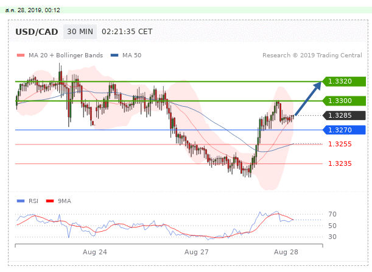This screenshot has width=372, height=272.
Task: Click the Aug 27 date axis label
Action: (x=197, y=252)
